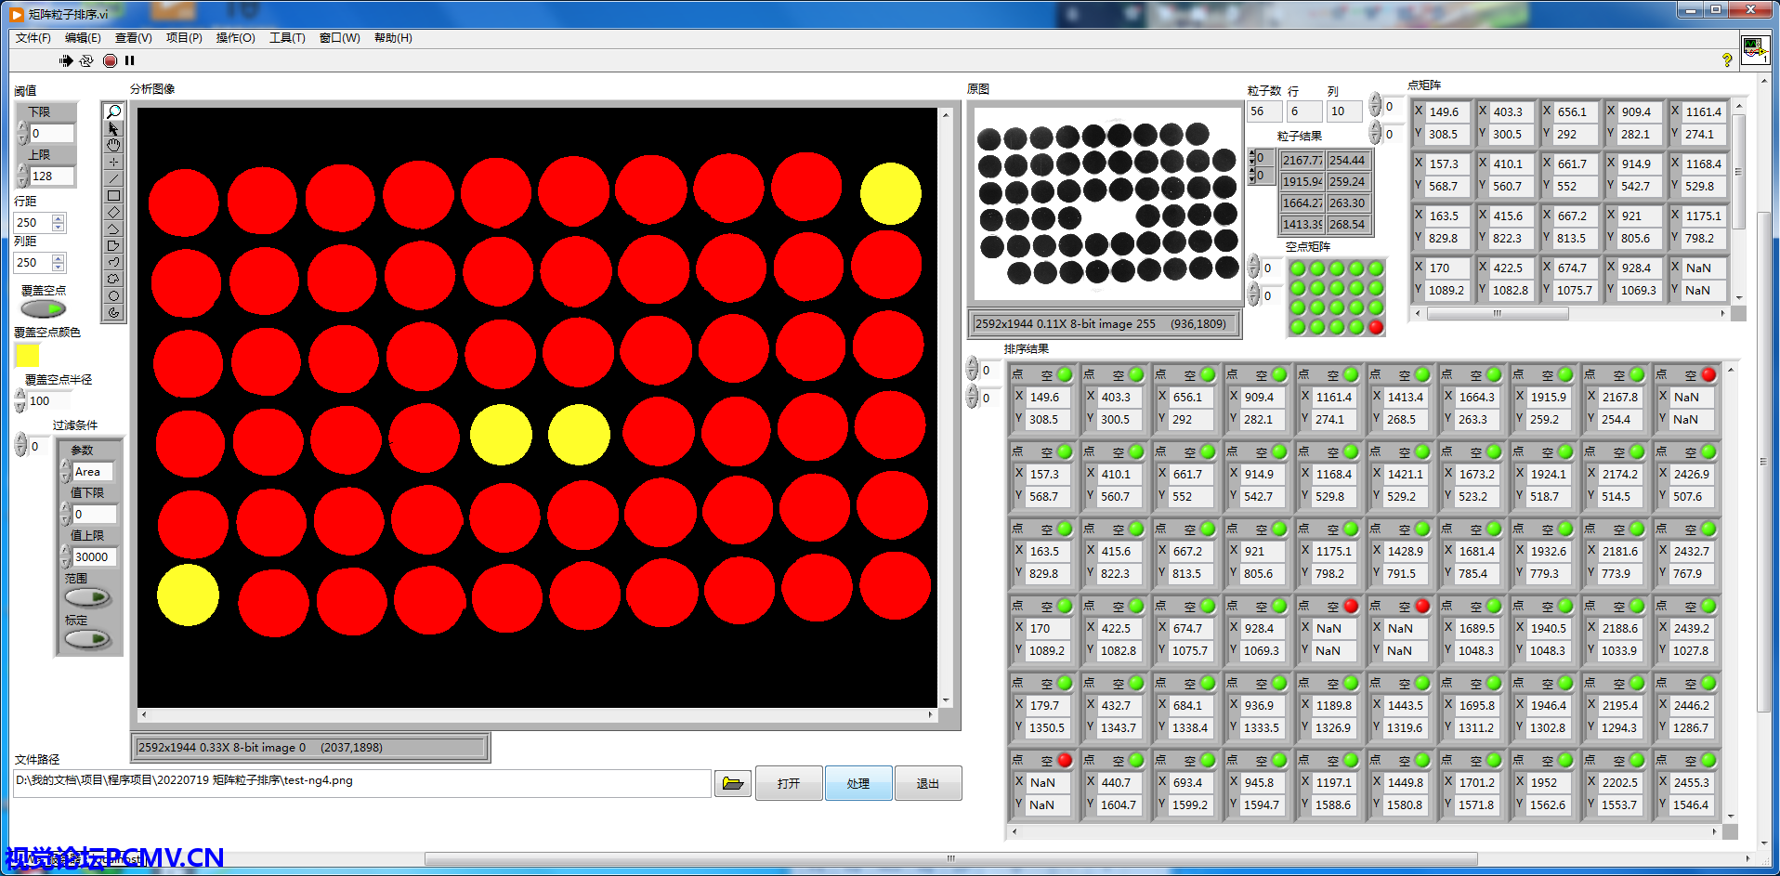Open the 项目(P) menu
Screen dimensions: 1780x876
184,38
